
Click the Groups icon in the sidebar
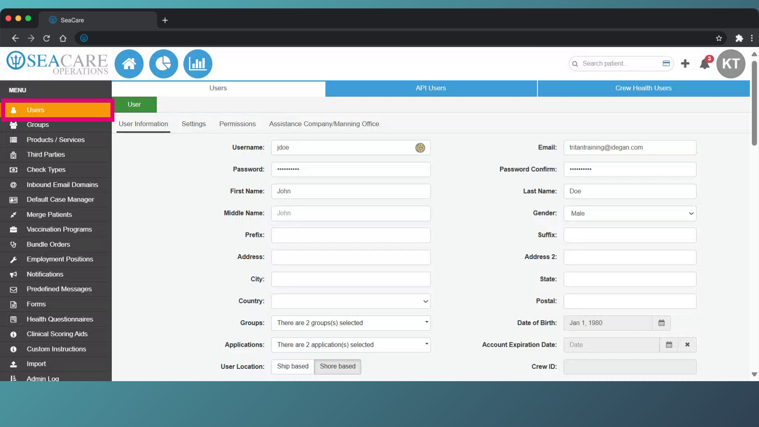coord(13,125)
